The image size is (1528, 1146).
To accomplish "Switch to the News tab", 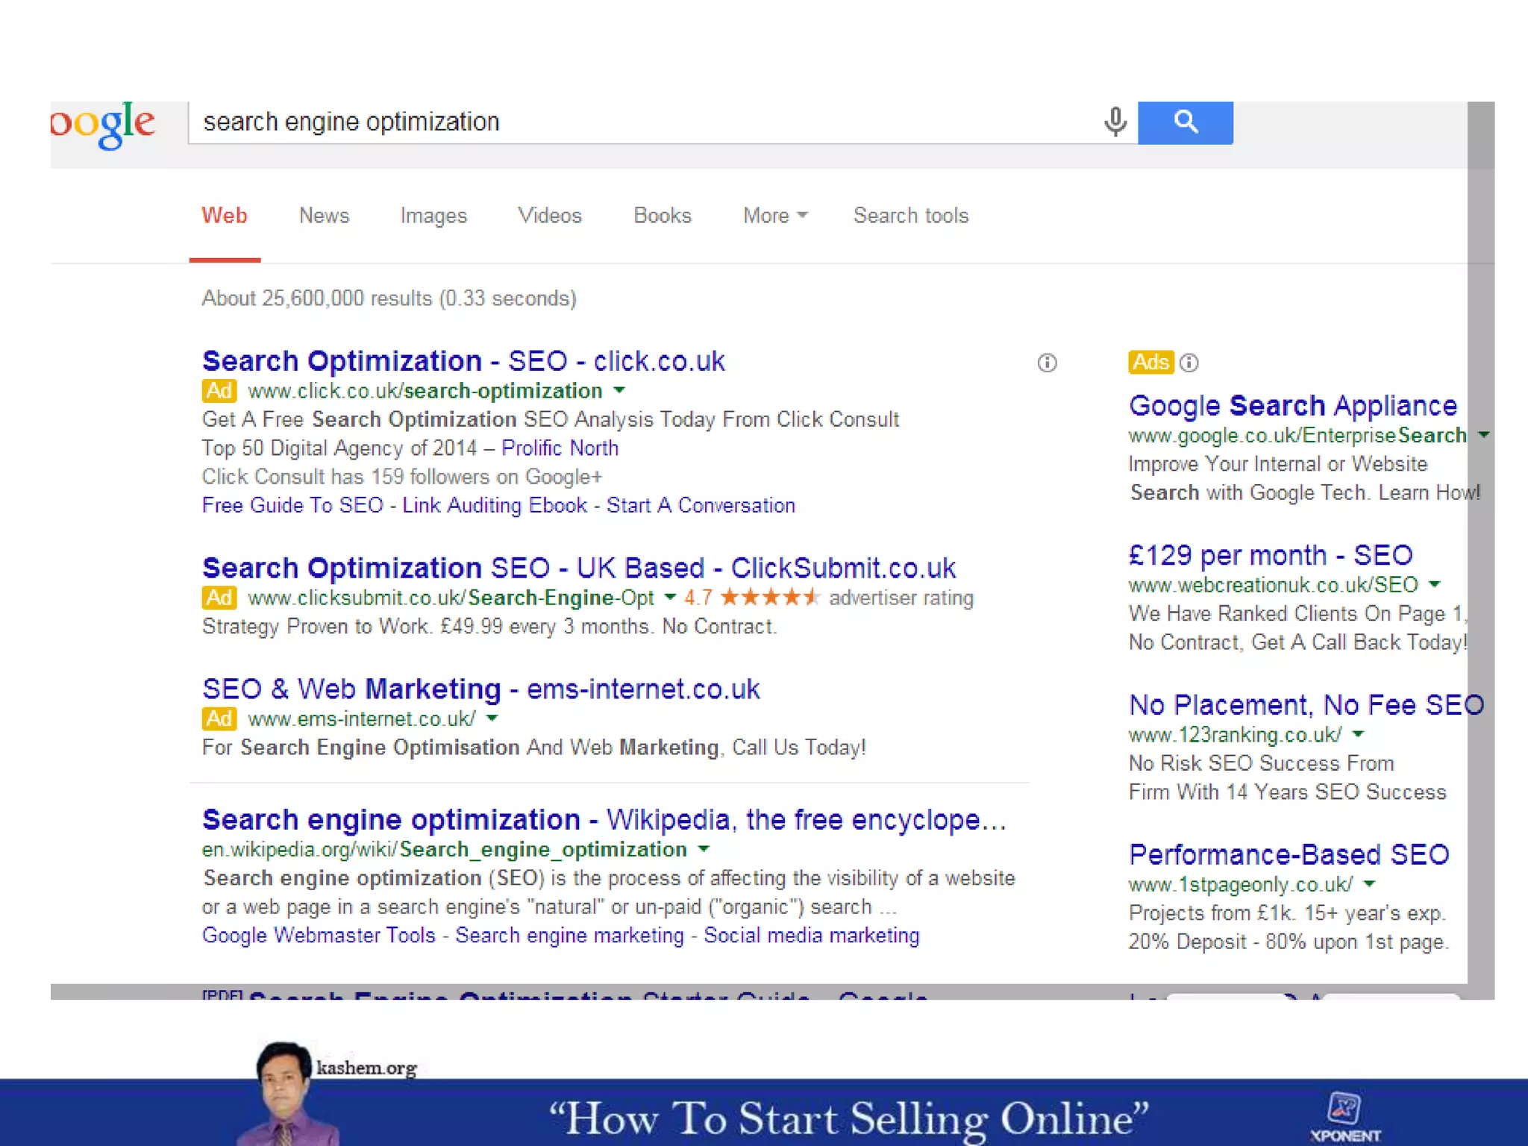I will point(324,216).
